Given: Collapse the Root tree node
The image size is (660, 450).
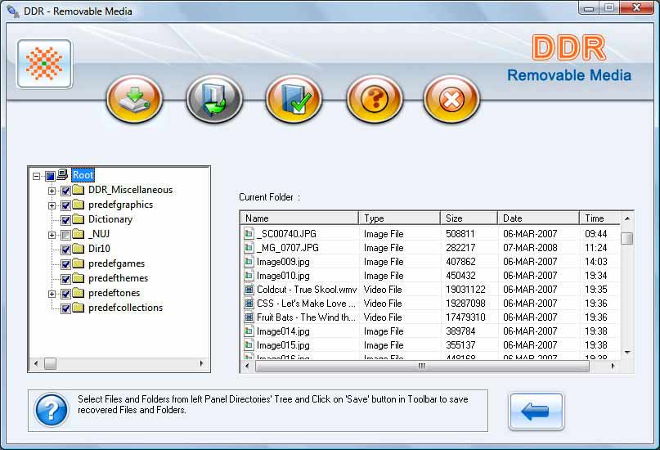Looking at the screenshot, I should (x=37, y=176).
